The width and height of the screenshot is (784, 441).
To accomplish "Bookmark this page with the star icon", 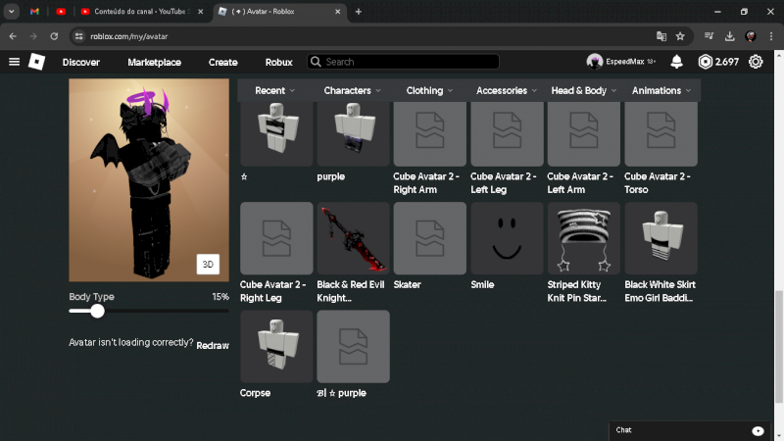I will pyautogui.click(x=680, y=36).
